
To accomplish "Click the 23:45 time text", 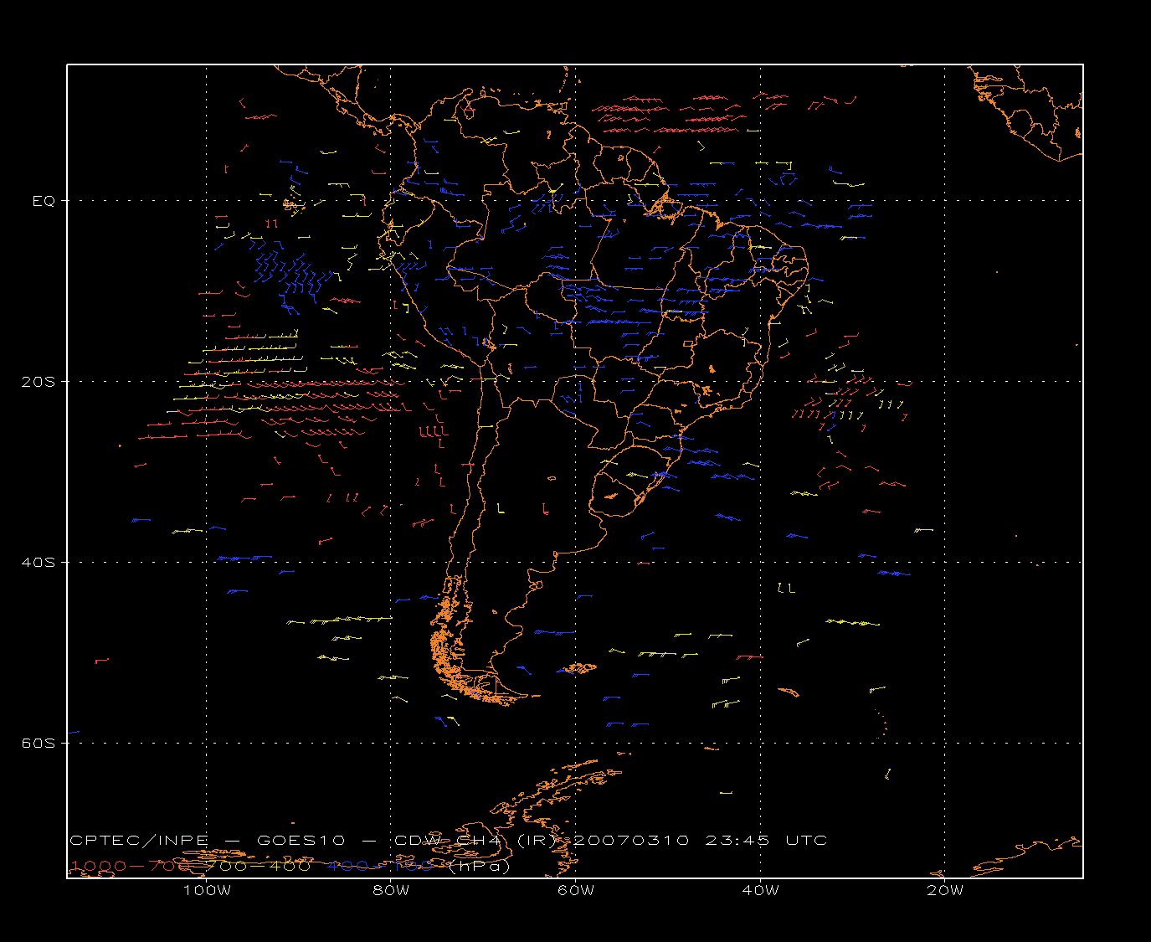I will click(737, 841).
